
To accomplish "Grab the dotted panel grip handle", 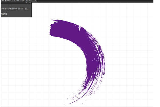I will 10,5.
